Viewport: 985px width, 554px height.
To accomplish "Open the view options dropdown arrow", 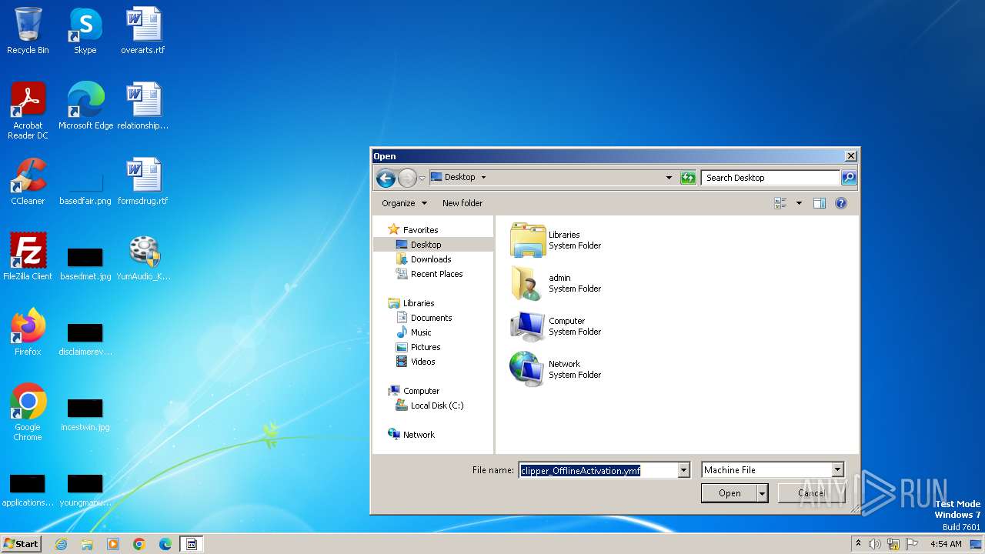I will click(799, 203).
